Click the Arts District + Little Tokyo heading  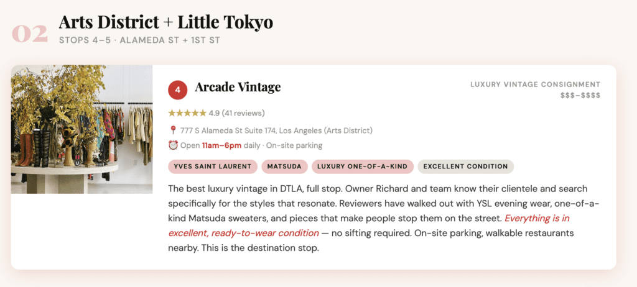(165, 22)
